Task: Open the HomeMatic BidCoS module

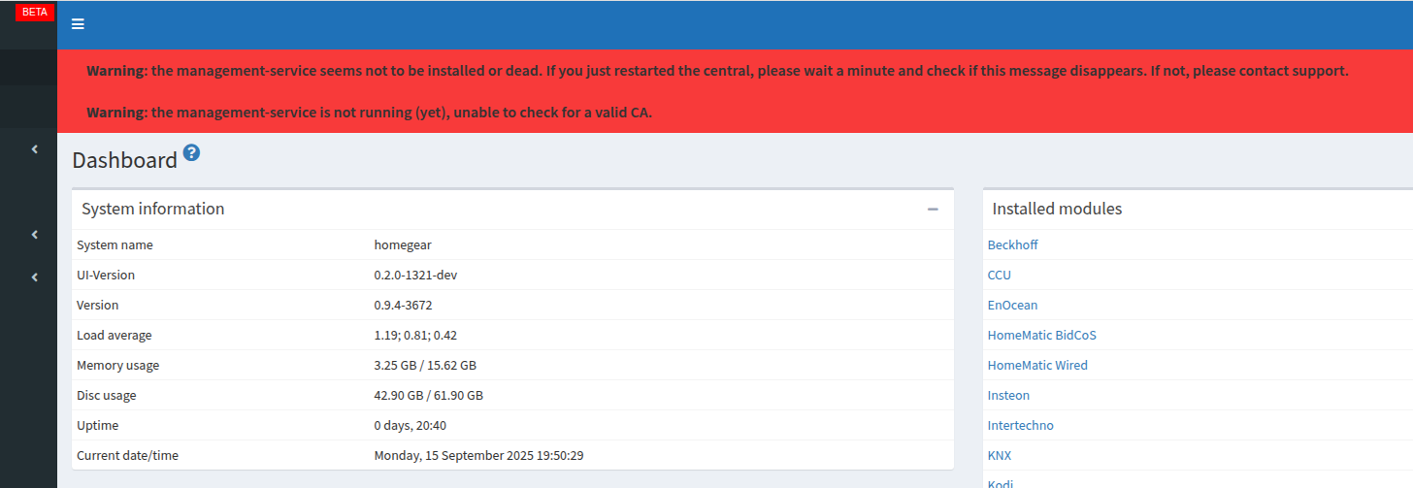Action: pos(1041,336)
